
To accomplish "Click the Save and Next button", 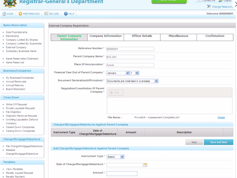I will click(218, 142).
